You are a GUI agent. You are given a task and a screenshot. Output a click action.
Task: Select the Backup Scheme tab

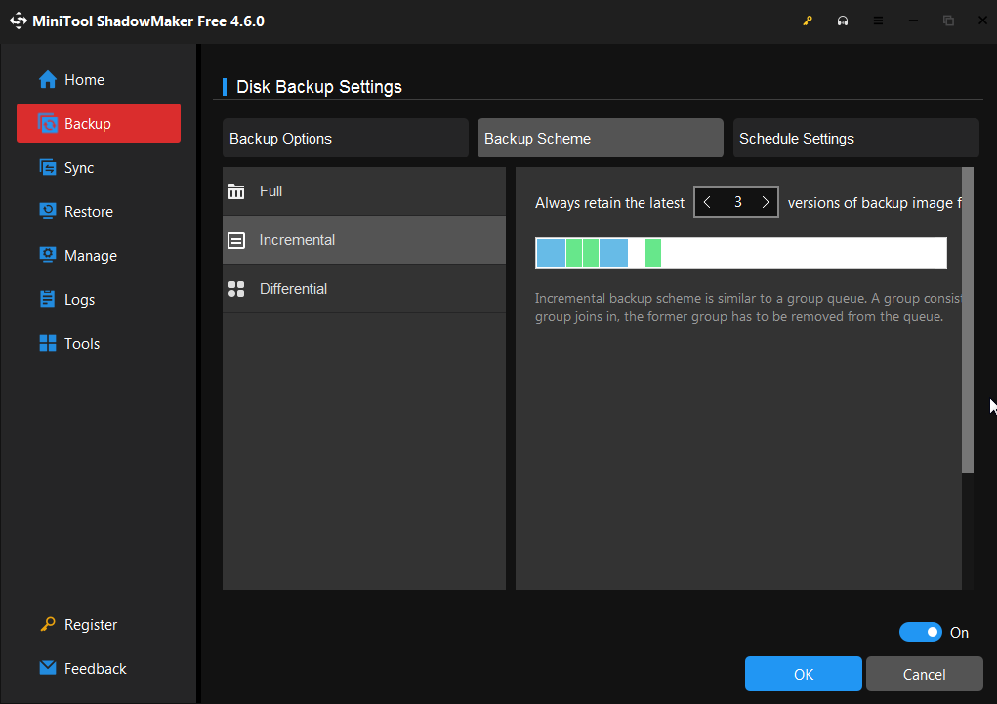[x=601, y=138]
